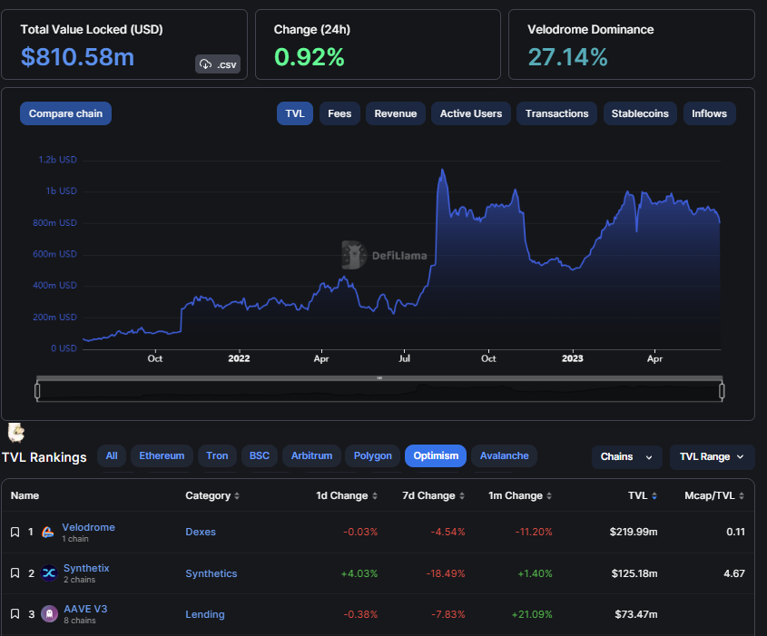This screenshot has height=636, width=767.
Task: Bookmark the AAVE V3 protocol row
Action: [15, 614]
